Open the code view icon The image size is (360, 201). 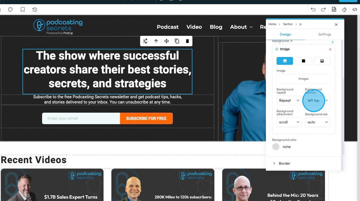pyautogui.click(x=355, y=9)
